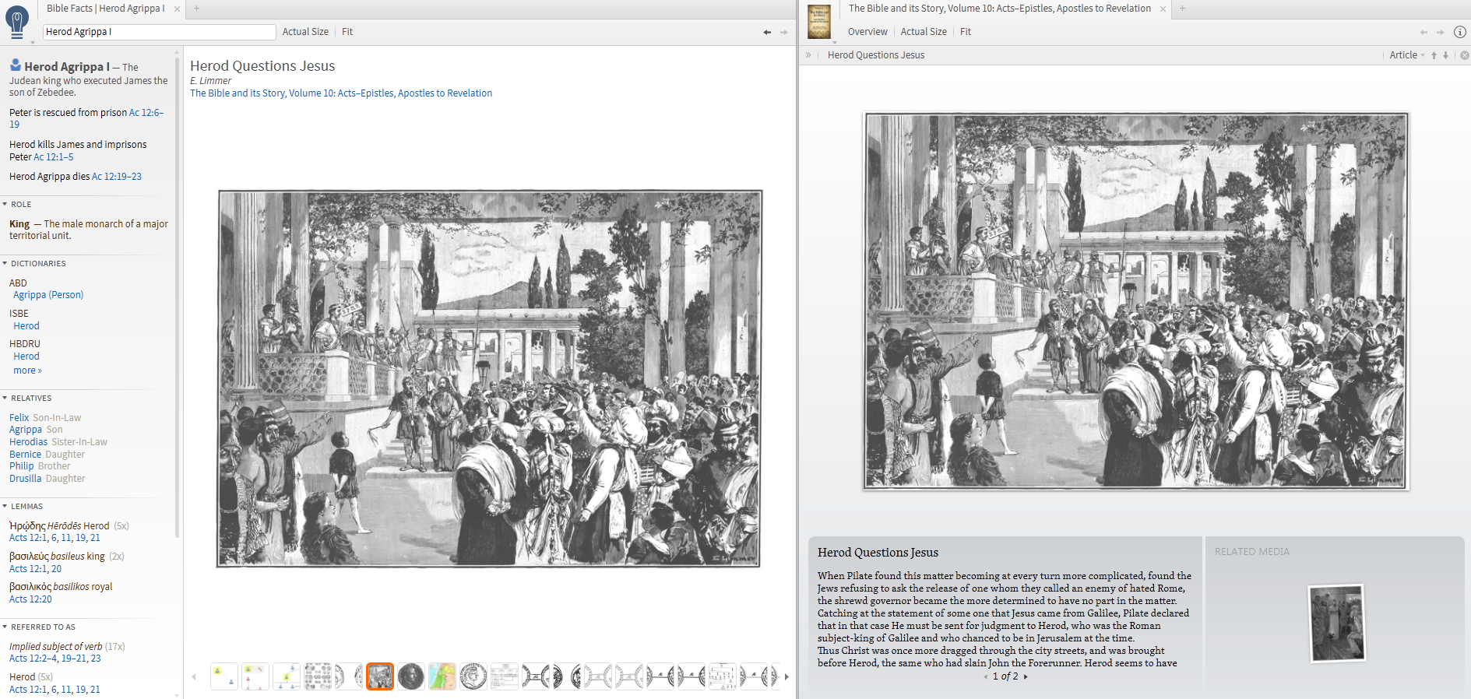Open the relative Drusilla link

pyautogui.click(x=25, y=479)
